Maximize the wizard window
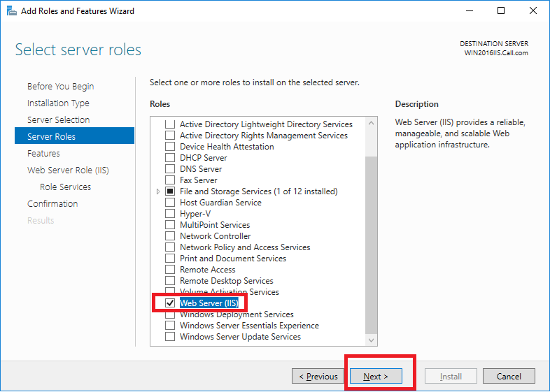The width and height of the screenshot is (550, 392). coord(501,11)
